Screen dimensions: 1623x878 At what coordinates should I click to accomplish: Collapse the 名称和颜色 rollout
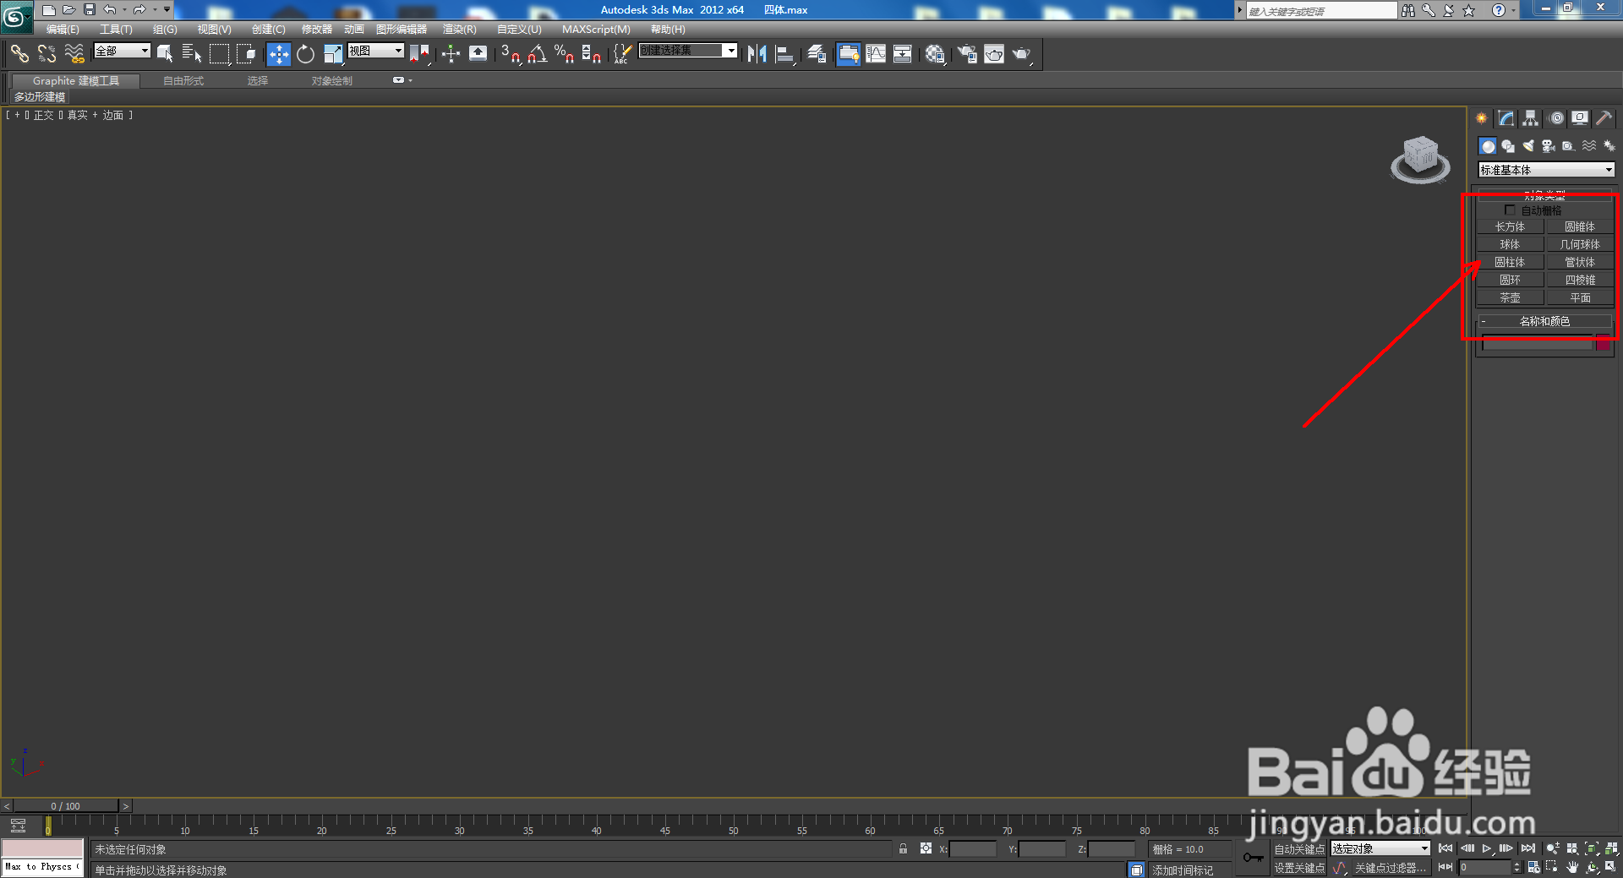click(x=1544, y=321)
